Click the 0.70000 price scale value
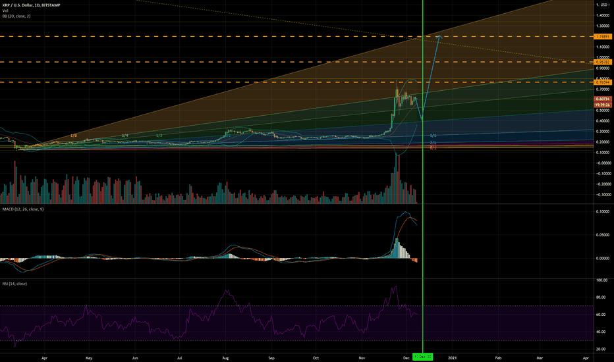The height and width of the screenshot is (362, 614). [x=603, y=90]
